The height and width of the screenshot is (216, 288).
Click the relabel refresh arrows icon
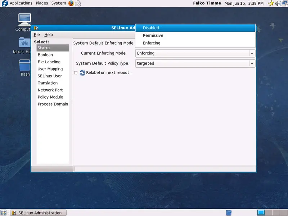[82, 73]
